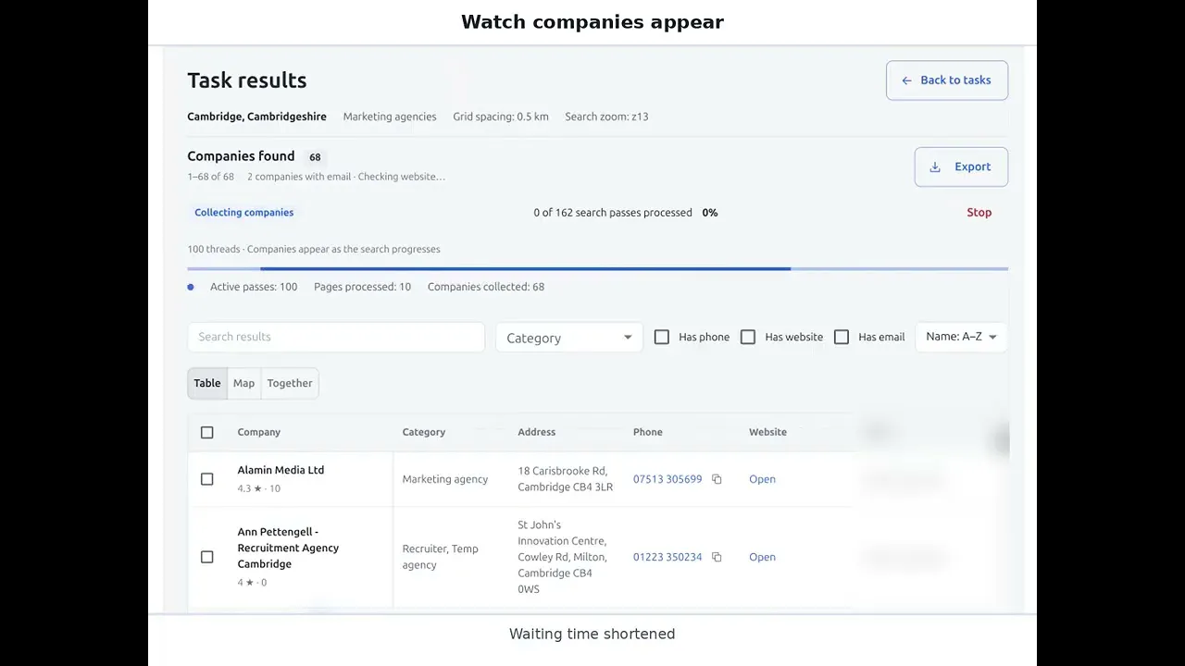Click the 68 companies found count badge
This screenshot has height=666, width=1185.
pos(315,157)
